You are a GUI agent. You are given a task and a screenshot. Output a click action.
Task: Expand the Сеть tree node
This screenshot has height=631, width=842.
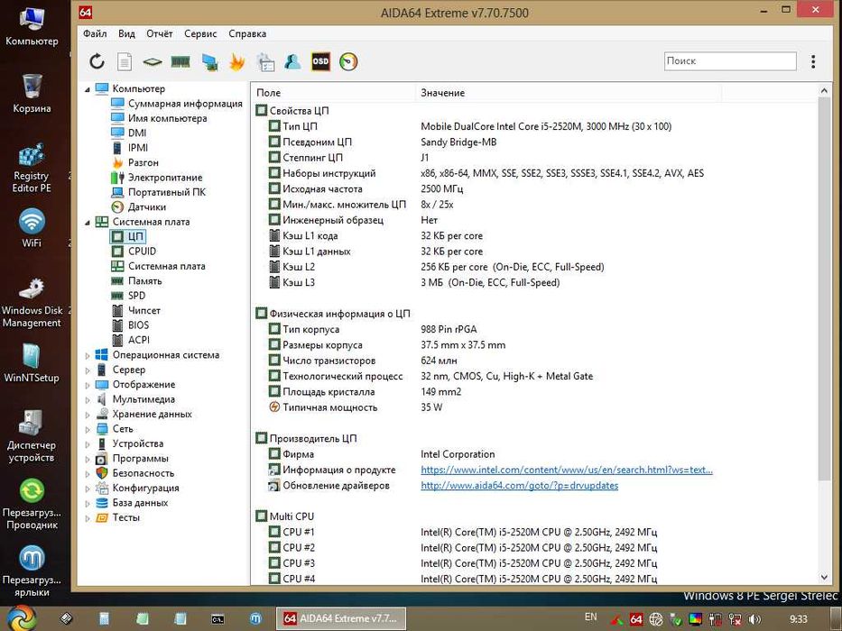tap(88, 429)
